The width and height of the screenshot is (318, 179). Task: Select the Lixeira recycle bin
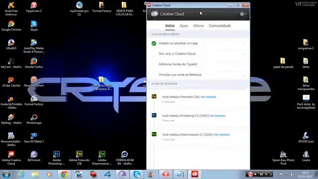pyautogui.click(x=306, y=156)
